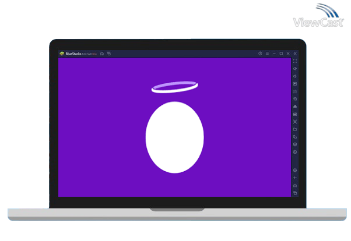Toggle full screen mode in sidebar
The image size is (351, 241).
point(295,61)
